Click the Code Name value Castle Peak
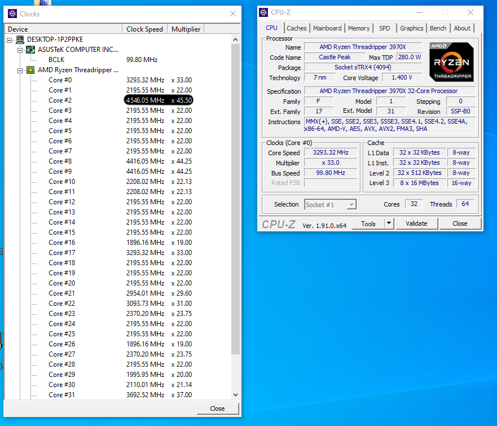 coord(335,57)
